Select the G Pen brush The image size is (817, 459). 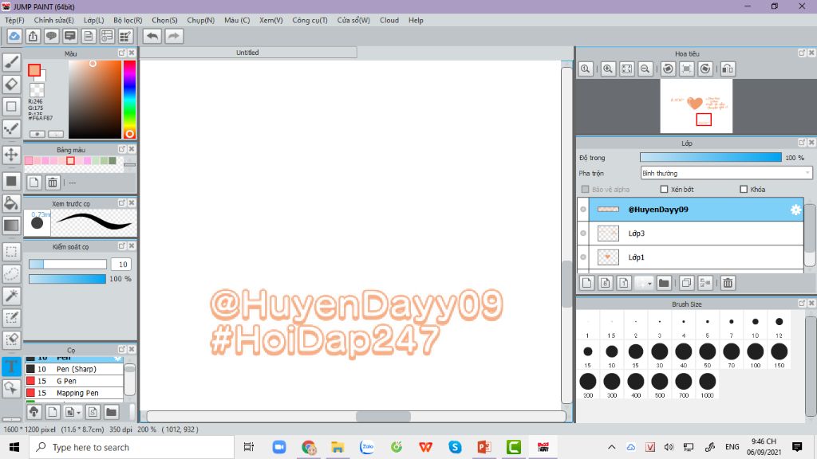[74, 381]
